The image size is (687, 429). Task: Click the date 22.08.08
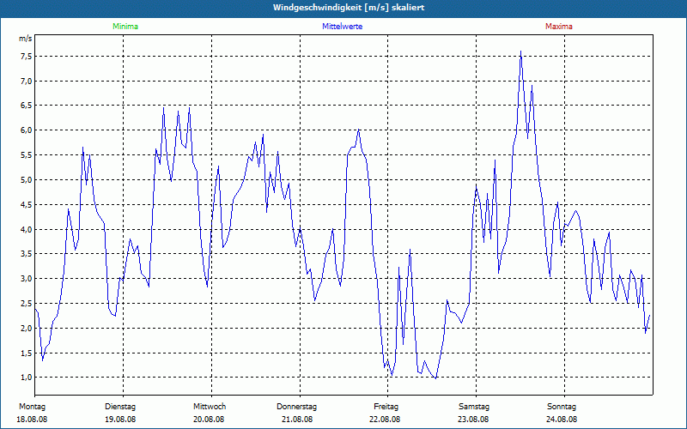(385, 420)
